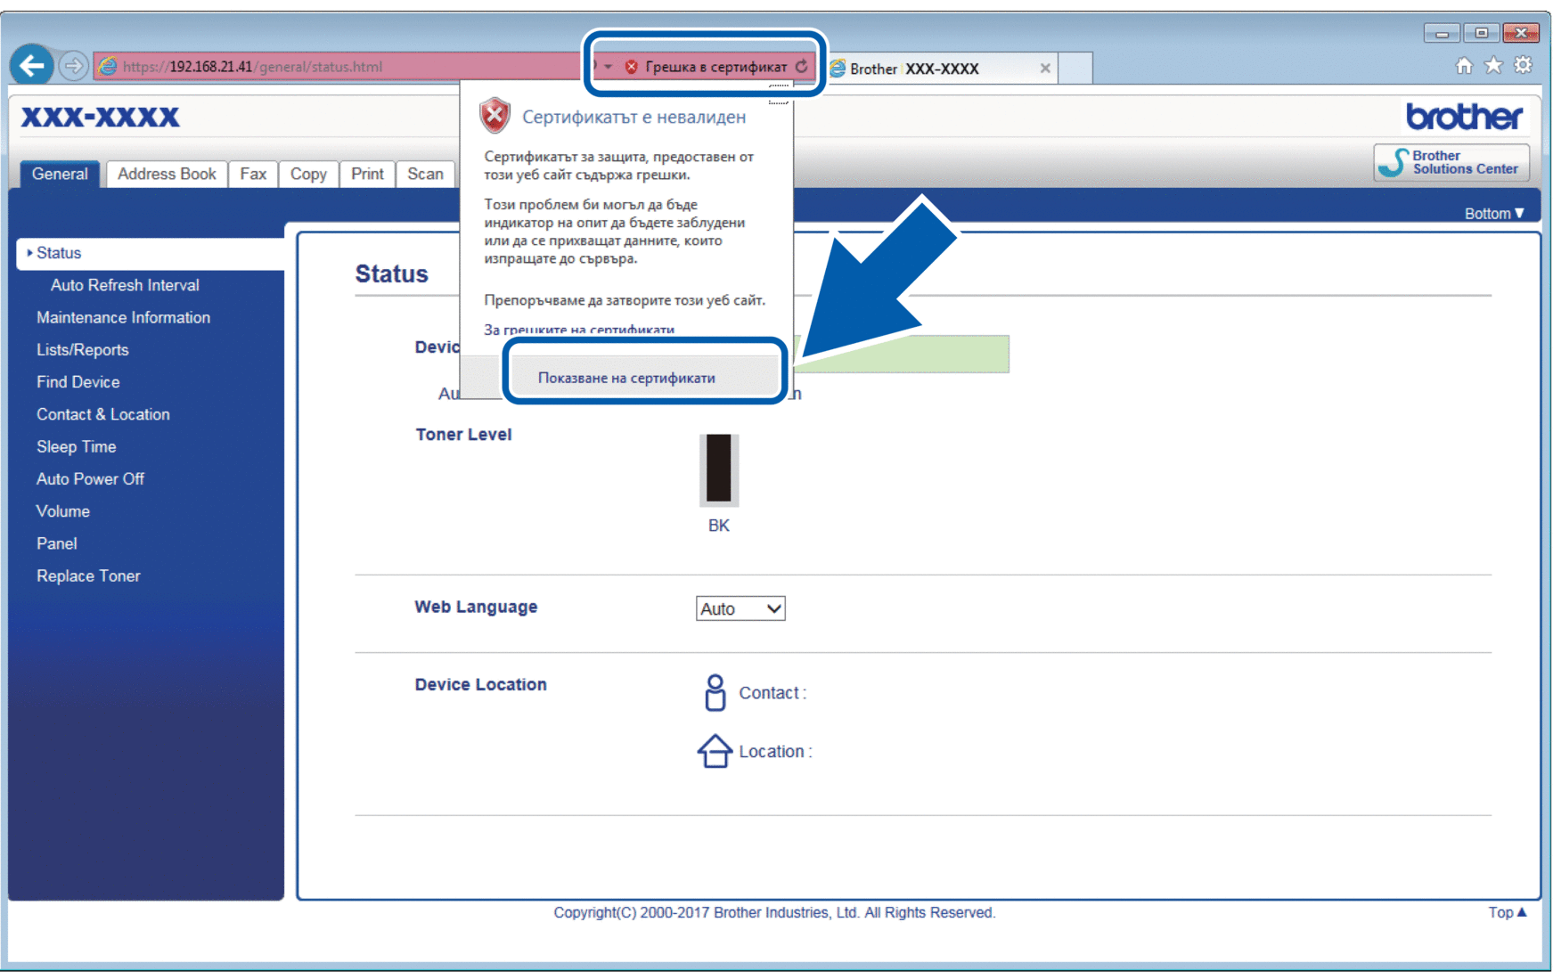Click the Favorites star icon
Viewport: 1553px width, 979px height.
(x=1493, y=65)
